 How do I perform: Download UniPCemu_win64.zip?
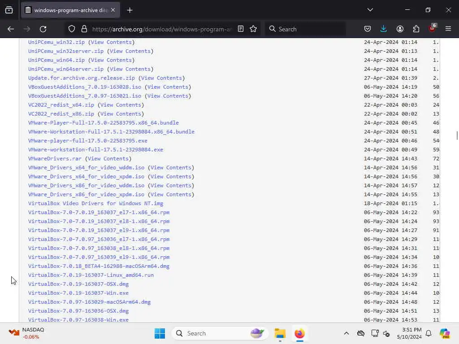click(x=56, y=60)
